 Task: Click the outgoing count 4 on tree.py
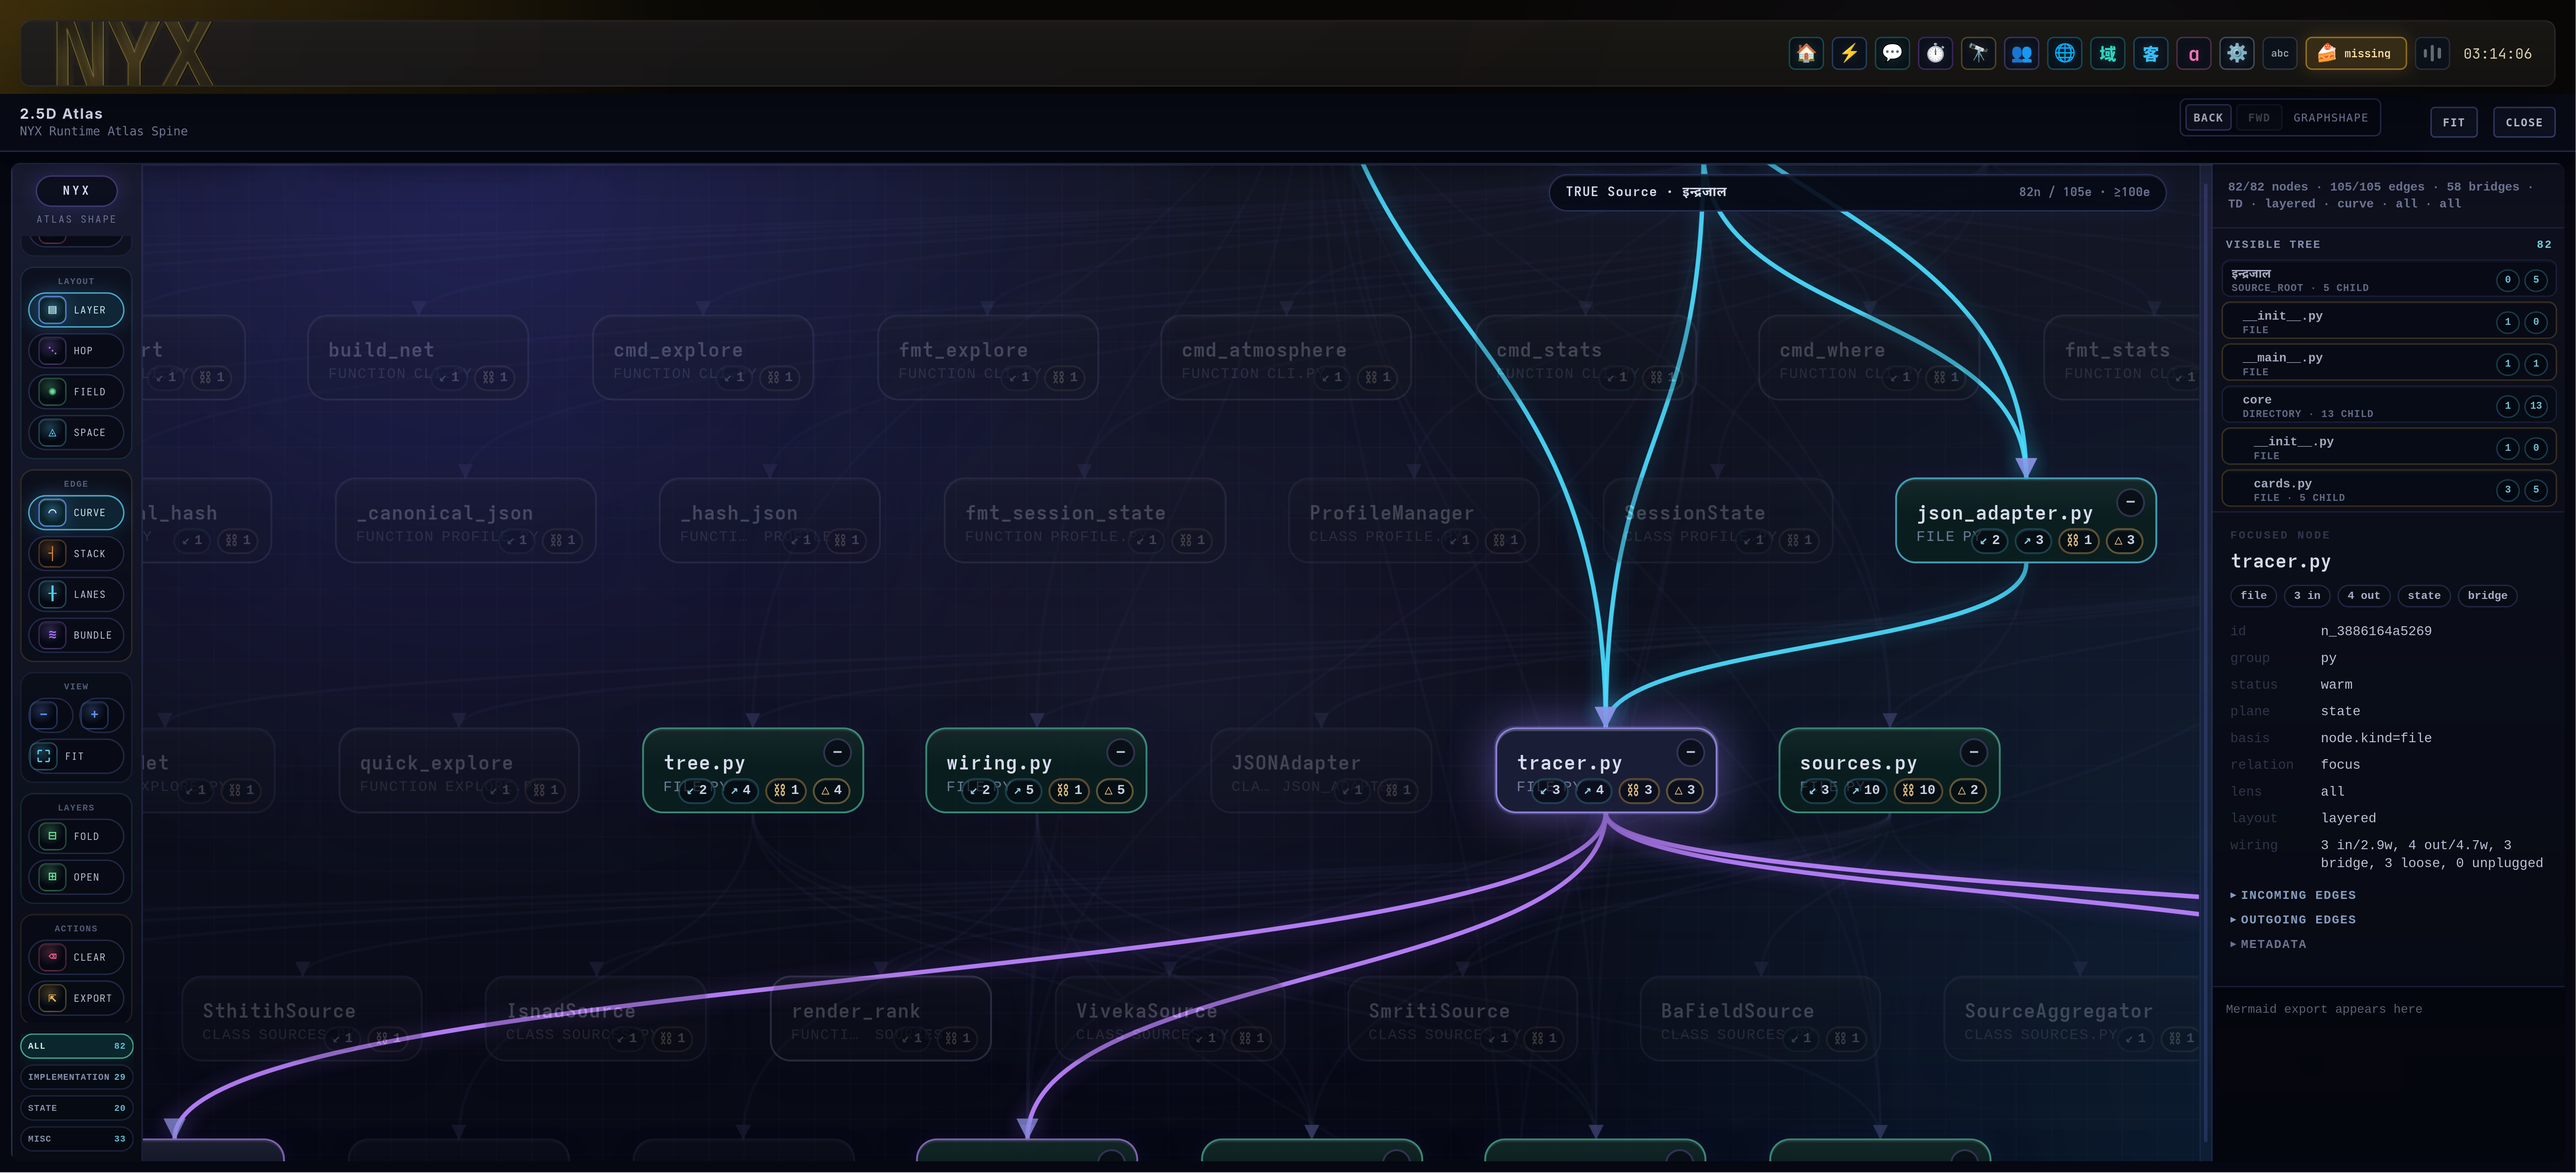[739, 790]
